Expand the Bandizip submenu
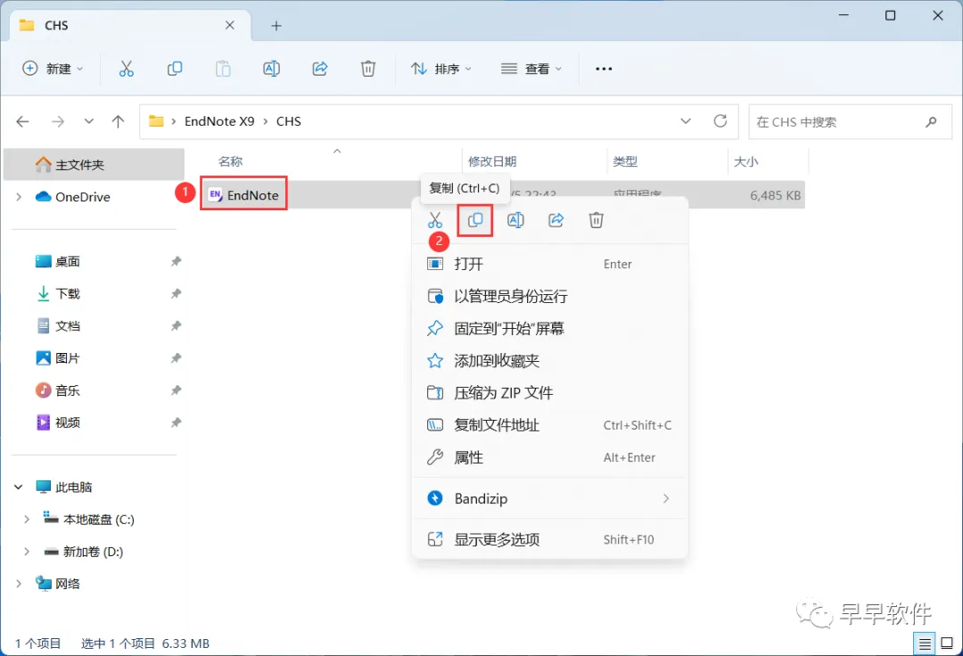963x656 pixels. 666,498
